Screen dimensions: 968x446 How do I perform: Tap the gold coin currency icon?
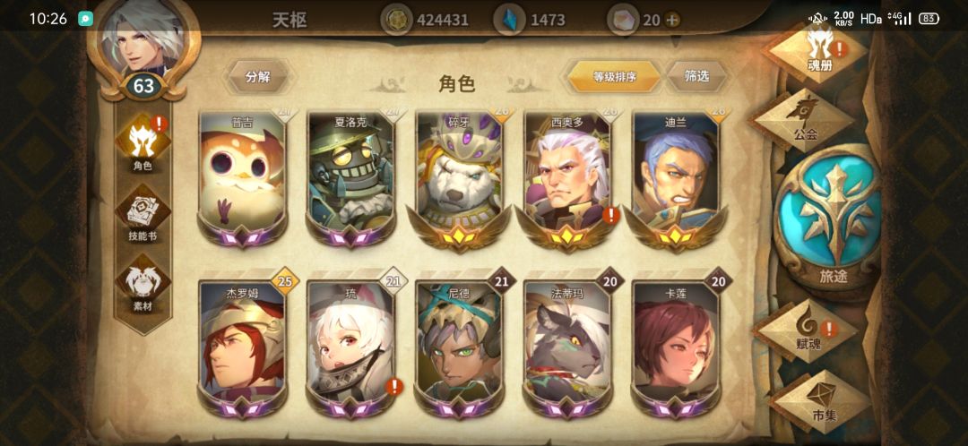tap(396, 20)
